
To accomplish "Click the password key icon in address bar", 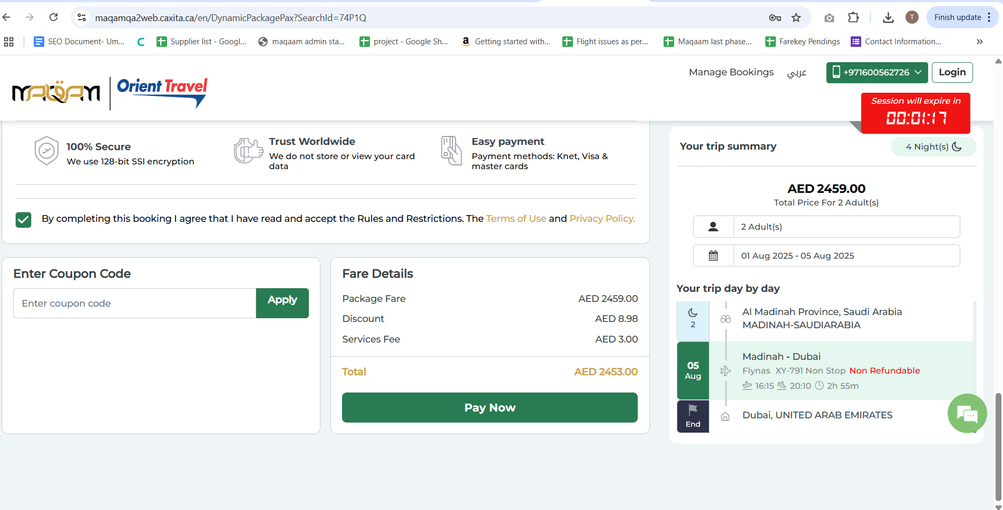I will coord(775,18).
